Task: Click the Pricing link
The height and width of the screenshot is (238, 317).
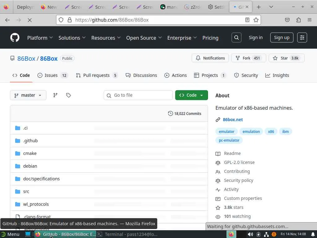Action: 210,38
